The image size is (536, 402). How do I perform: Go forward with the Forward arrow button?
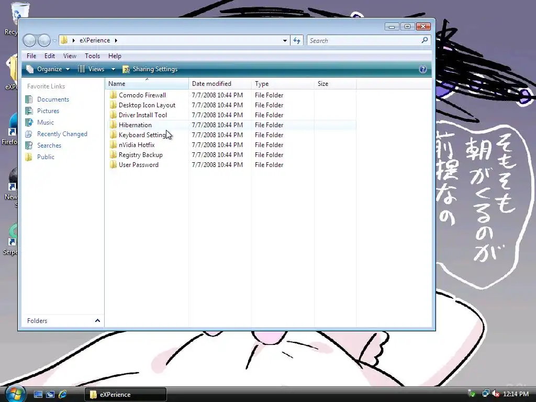(x=44, y=41)
